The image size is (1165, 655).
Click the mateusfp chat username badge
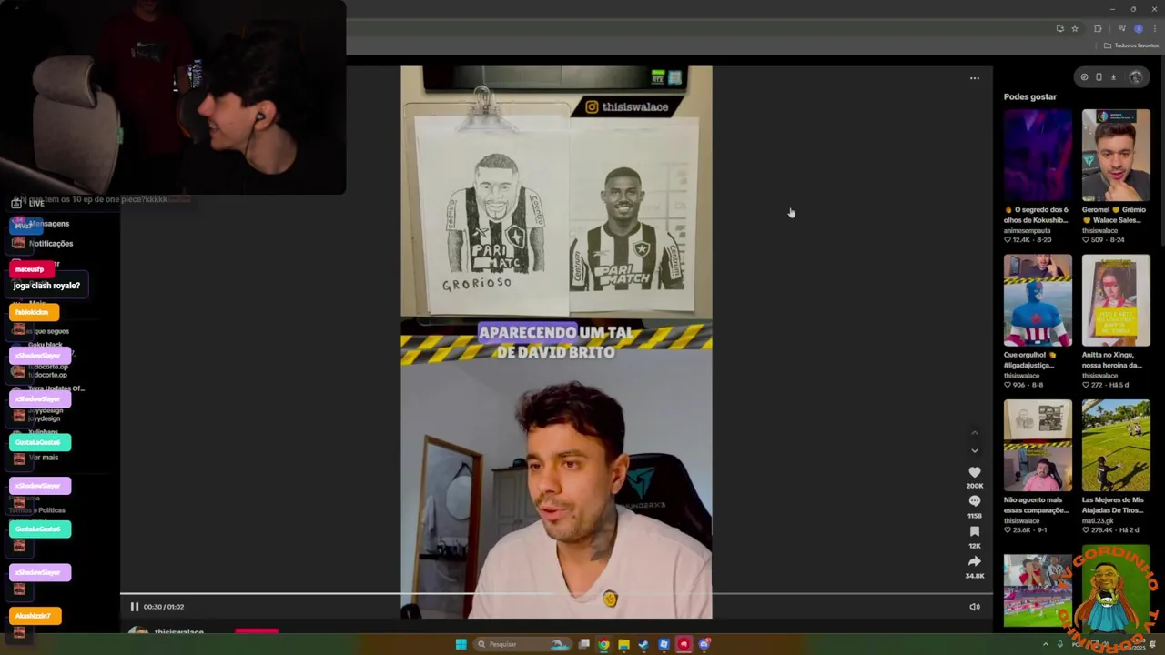tap(30, 269)
